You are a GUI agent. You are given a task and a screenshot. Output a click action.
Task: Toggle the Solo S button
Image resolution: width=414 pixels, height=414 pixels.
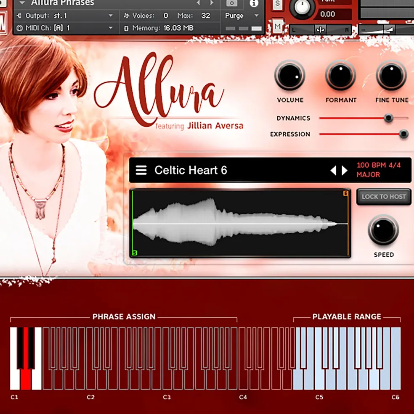pos(277,4)
